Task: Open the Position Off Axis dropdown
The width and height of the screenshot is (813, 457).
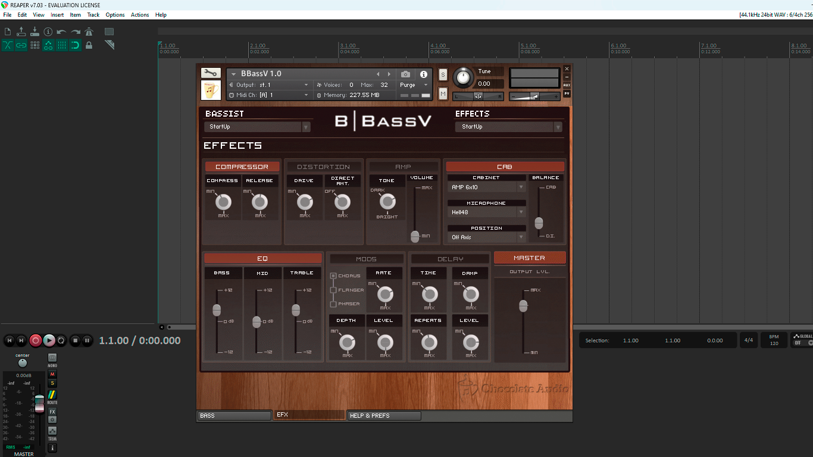Action: [x=487, y=237]
